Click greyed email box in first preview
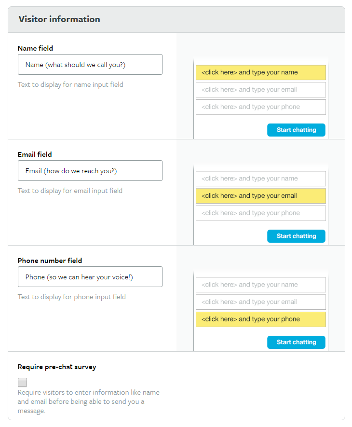Screen dimensions: 352x427 [260, 90]
